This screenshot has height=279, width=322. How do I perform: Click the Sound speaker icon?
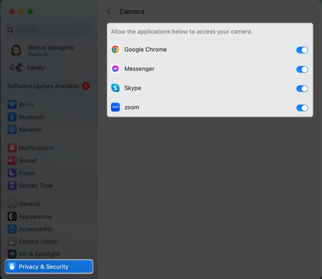(x=12, y=160)
